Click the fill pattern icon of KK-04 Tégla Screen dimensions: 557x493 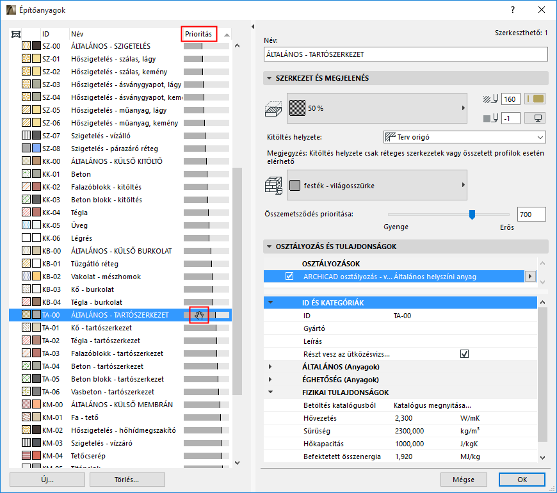[26, 213]
